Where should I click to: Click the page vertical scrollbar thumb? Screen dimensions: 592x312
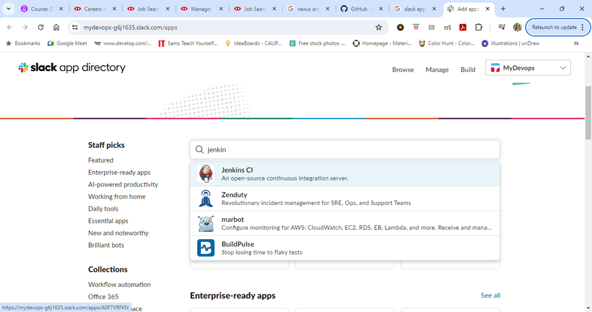point(588,113)
